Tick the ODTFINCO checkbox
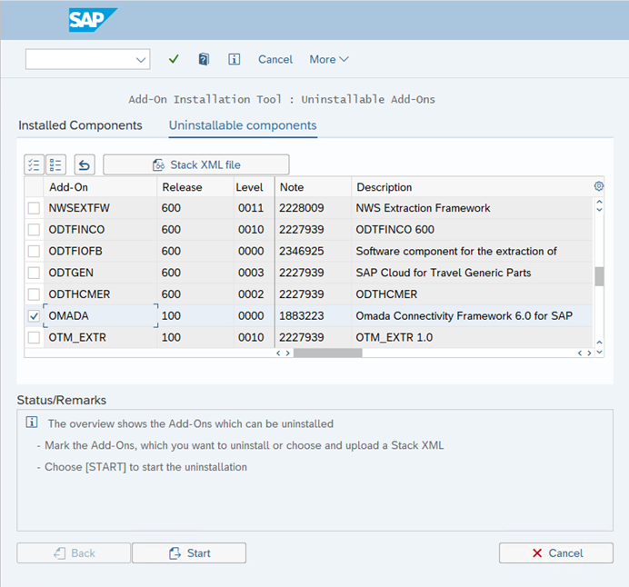The height and width of the screenshot is (587, 629). point(35,230)
